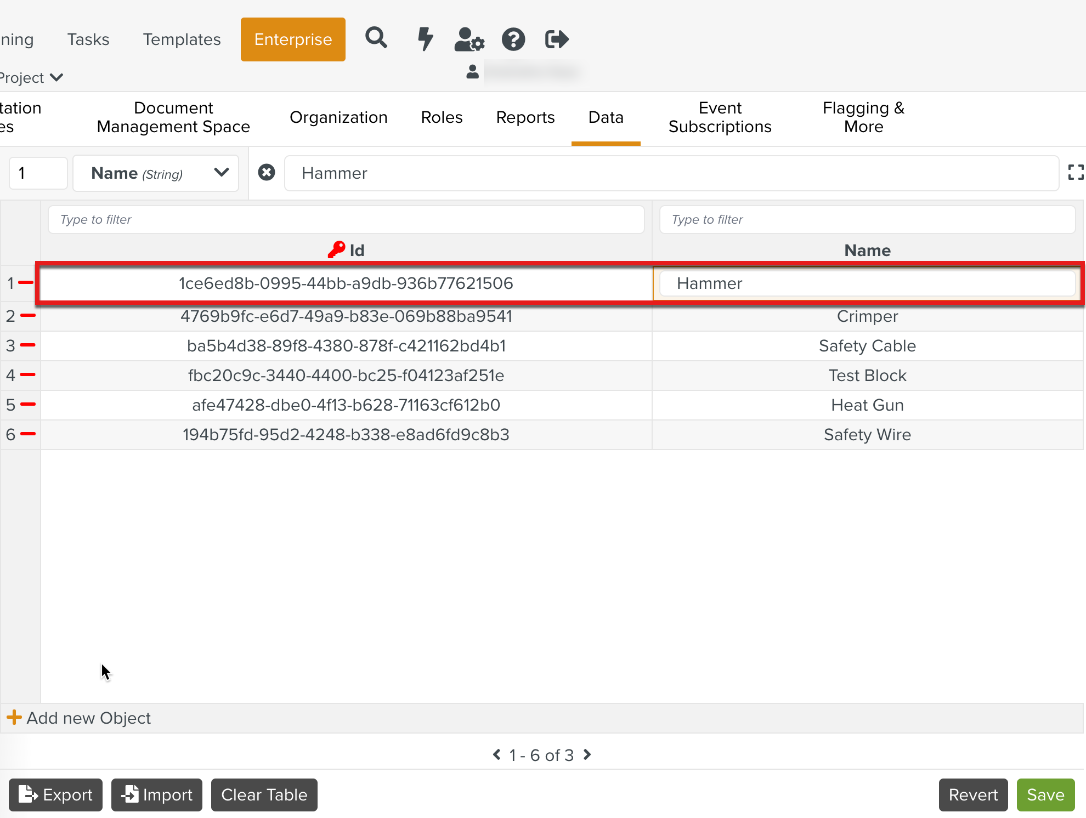Screen dimensions: 1086x818
Task: Clear the Hammer value with X icon
Action: pos(267,173)
